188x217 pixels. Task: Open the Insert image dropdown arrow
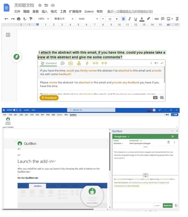pos(172,19)
